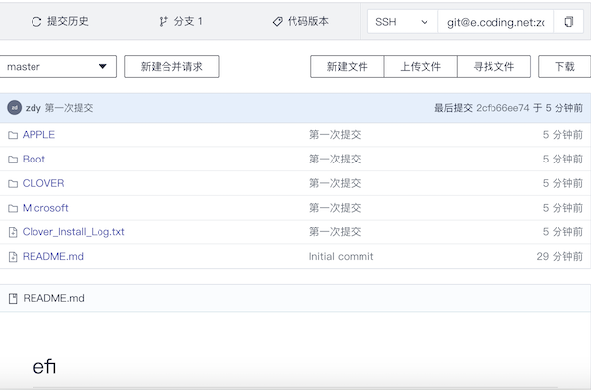Click the APPLE row 5 分钟前 timestamp
Viewport: 591px width, 390px height.
tap(562, 135)
